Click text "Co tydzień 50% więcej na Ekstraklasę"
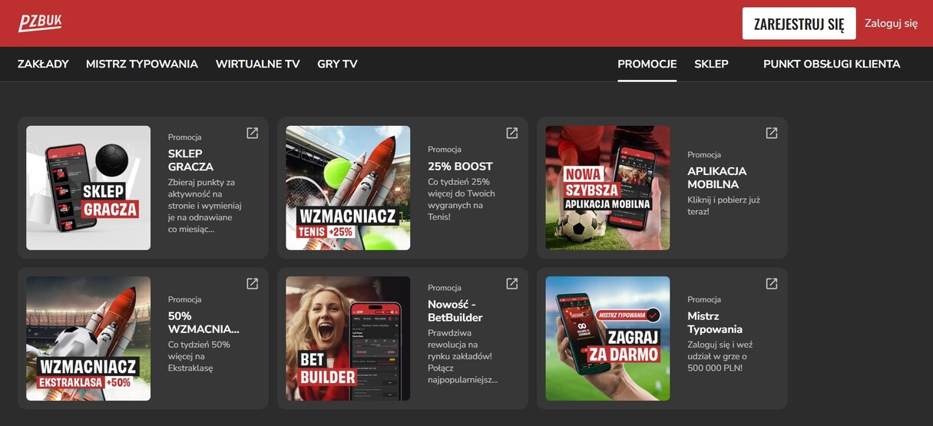Image resolution: width=933 pixels, height=426 pixels. point(199,356)
